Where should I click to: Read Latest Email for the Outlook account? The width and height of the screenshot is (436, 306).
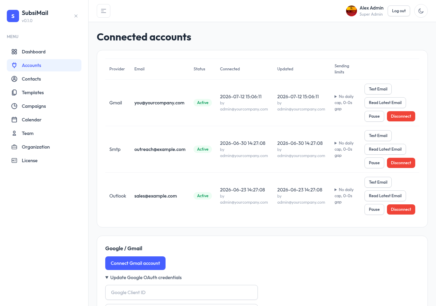pos(385,196)
